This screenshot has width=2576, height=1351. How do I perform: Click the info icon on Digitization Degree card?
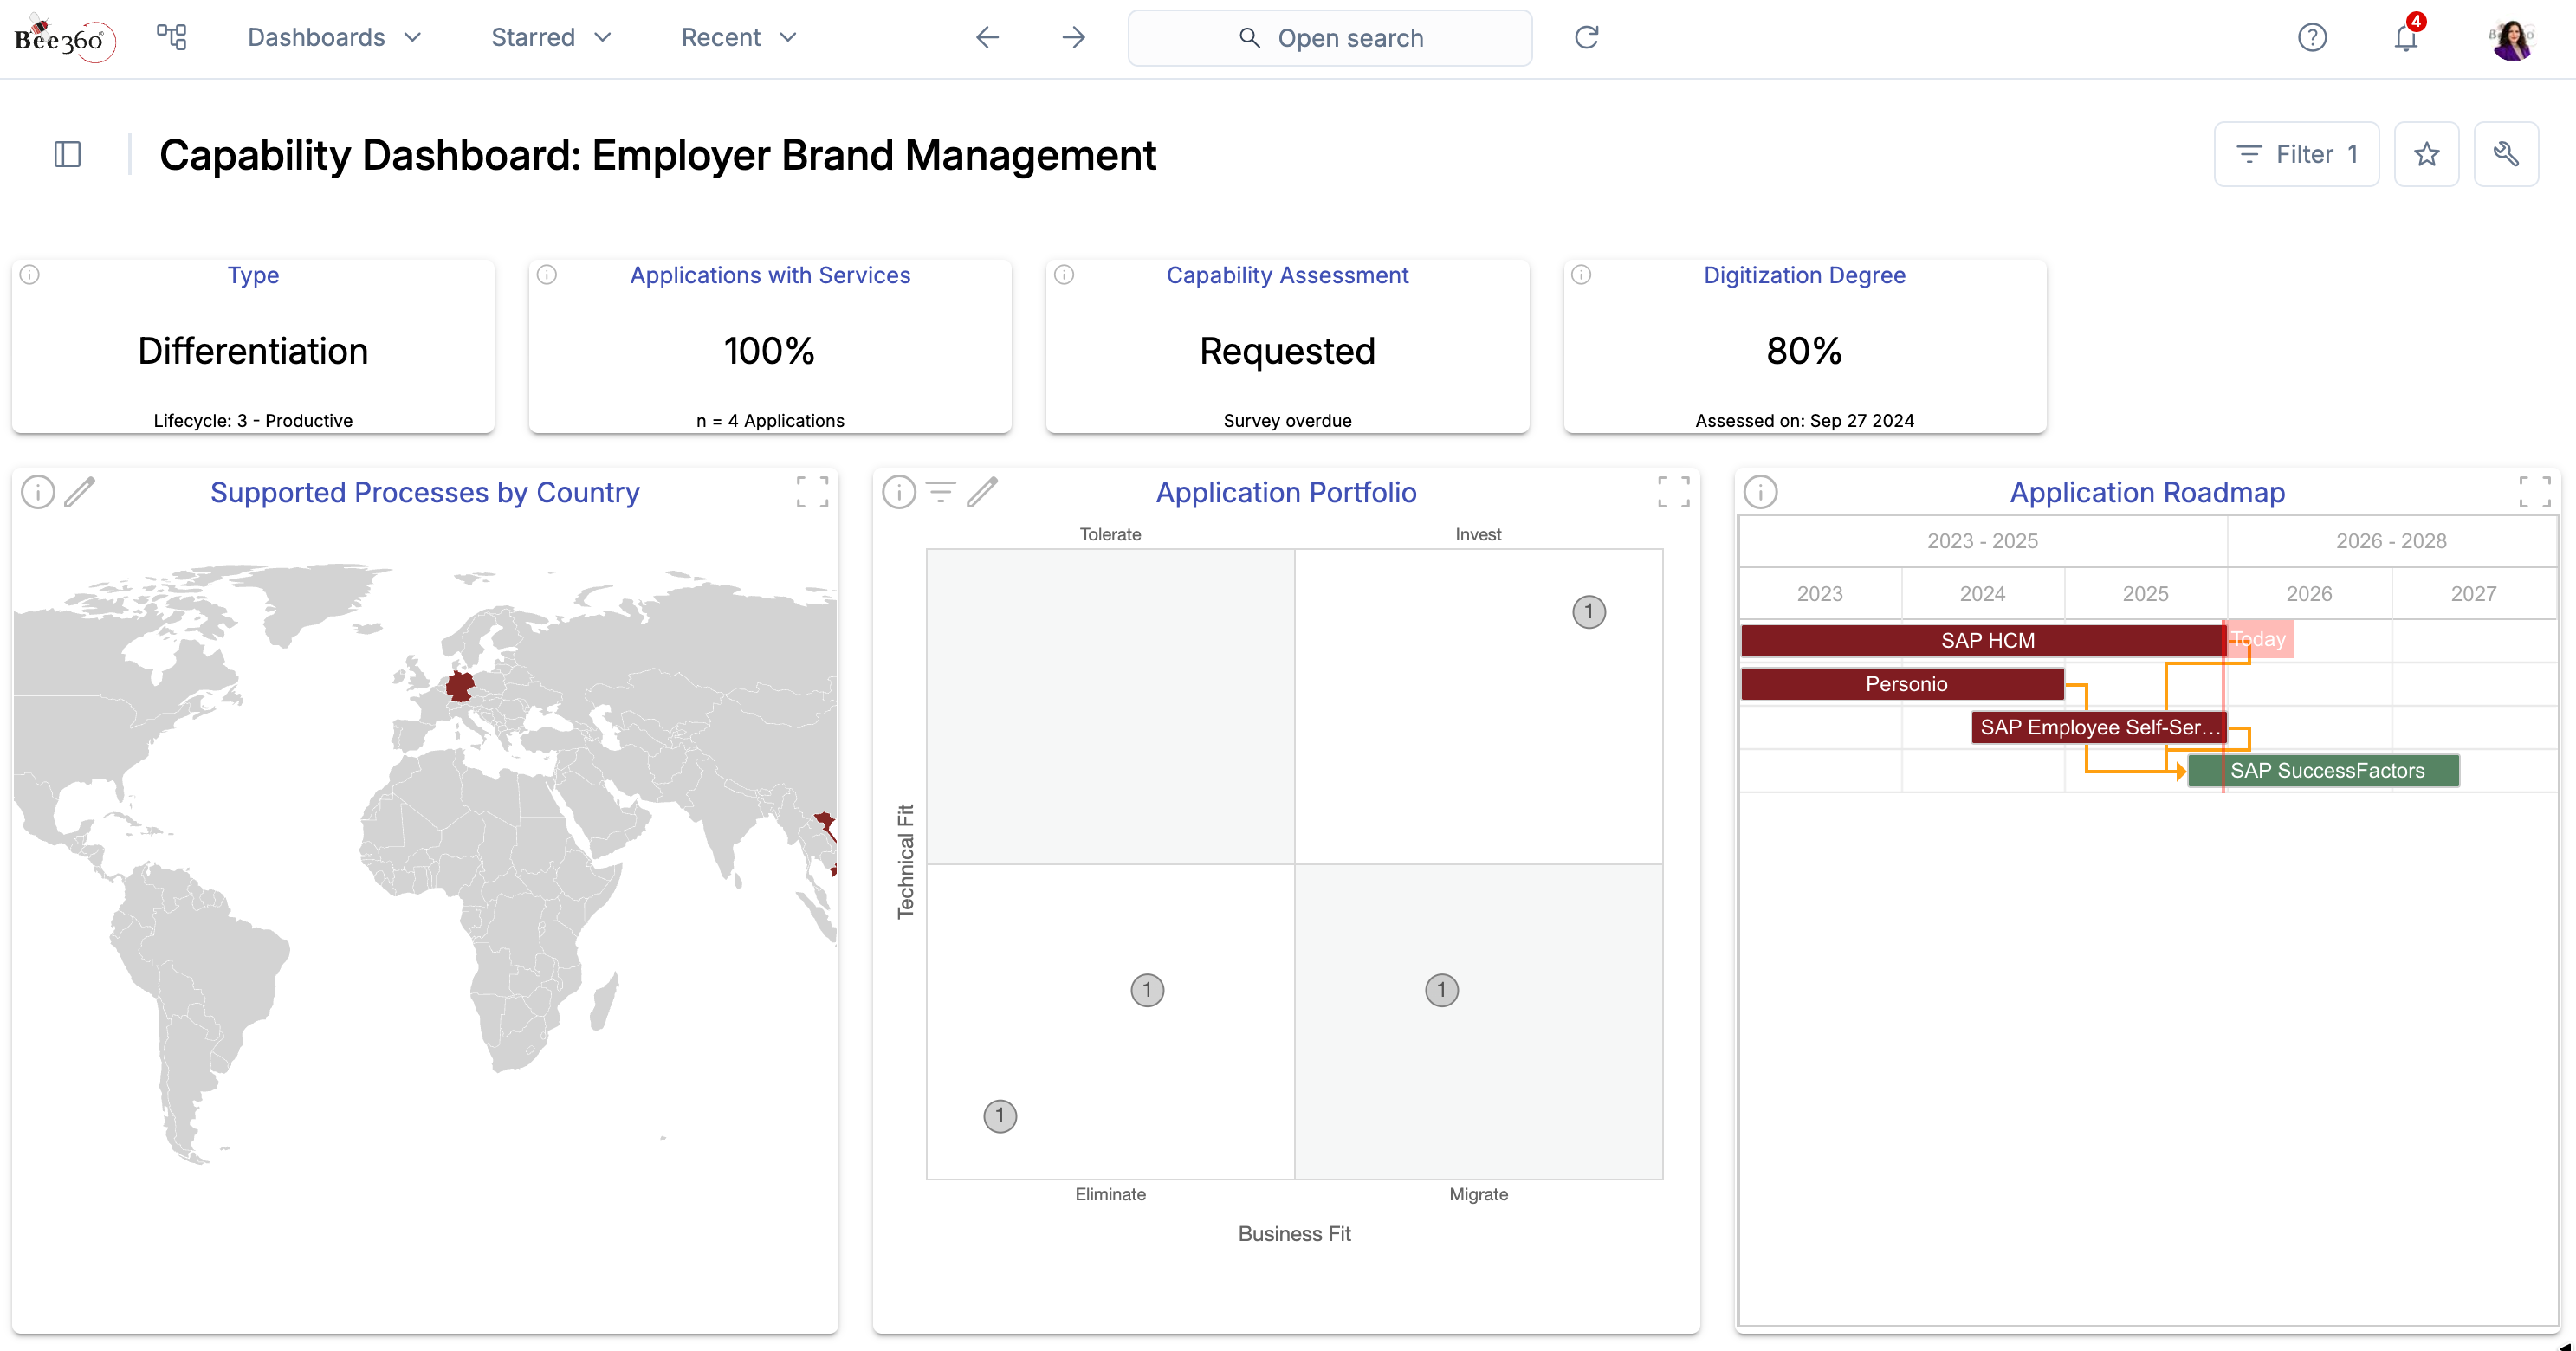click(x=1580, y=274)
